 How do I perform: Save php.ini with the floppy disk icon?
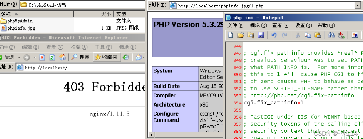point(261,35)
